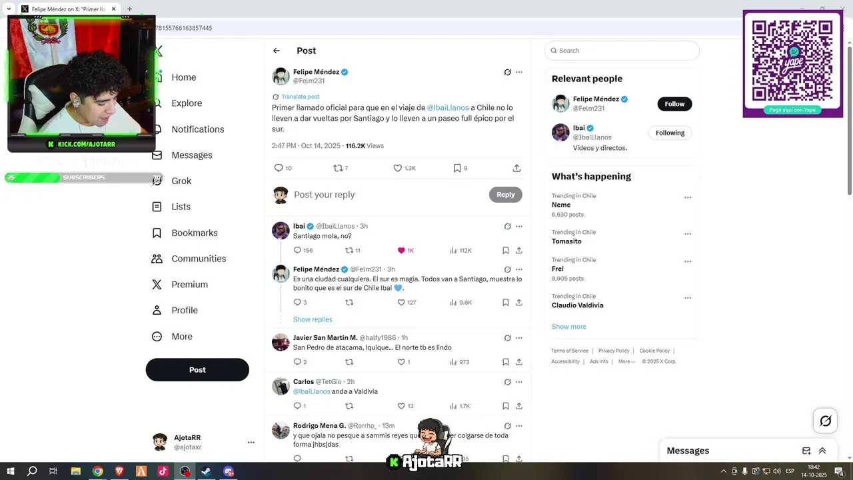
Task: Share Ibai's reply 'Santiago mola, no?'
Action: pyautogui.click(x=519, y=251)
